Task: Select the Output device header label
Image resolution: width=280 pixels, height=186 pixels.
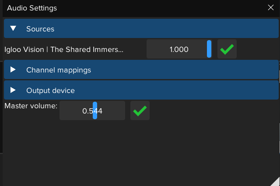Action: 50,90
